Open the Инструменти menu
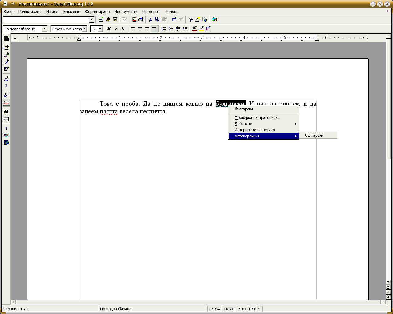 (x=126, y=12)
